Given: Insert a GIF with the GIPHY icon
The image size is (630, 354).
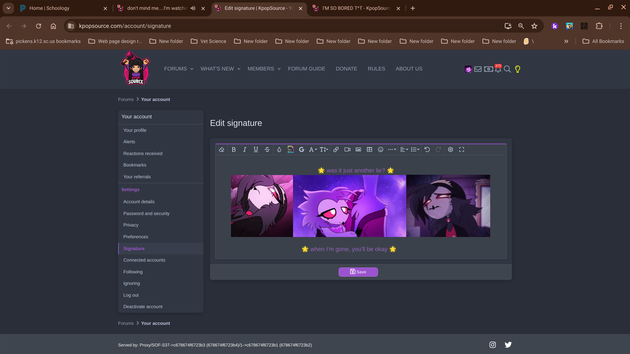Looking at the screenshot, I should click(290, 149).
